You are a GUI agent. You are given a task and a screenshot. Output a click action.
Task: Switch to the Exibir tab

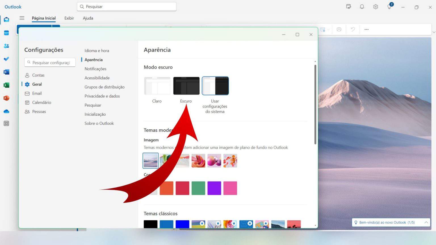tap(69, 18)
